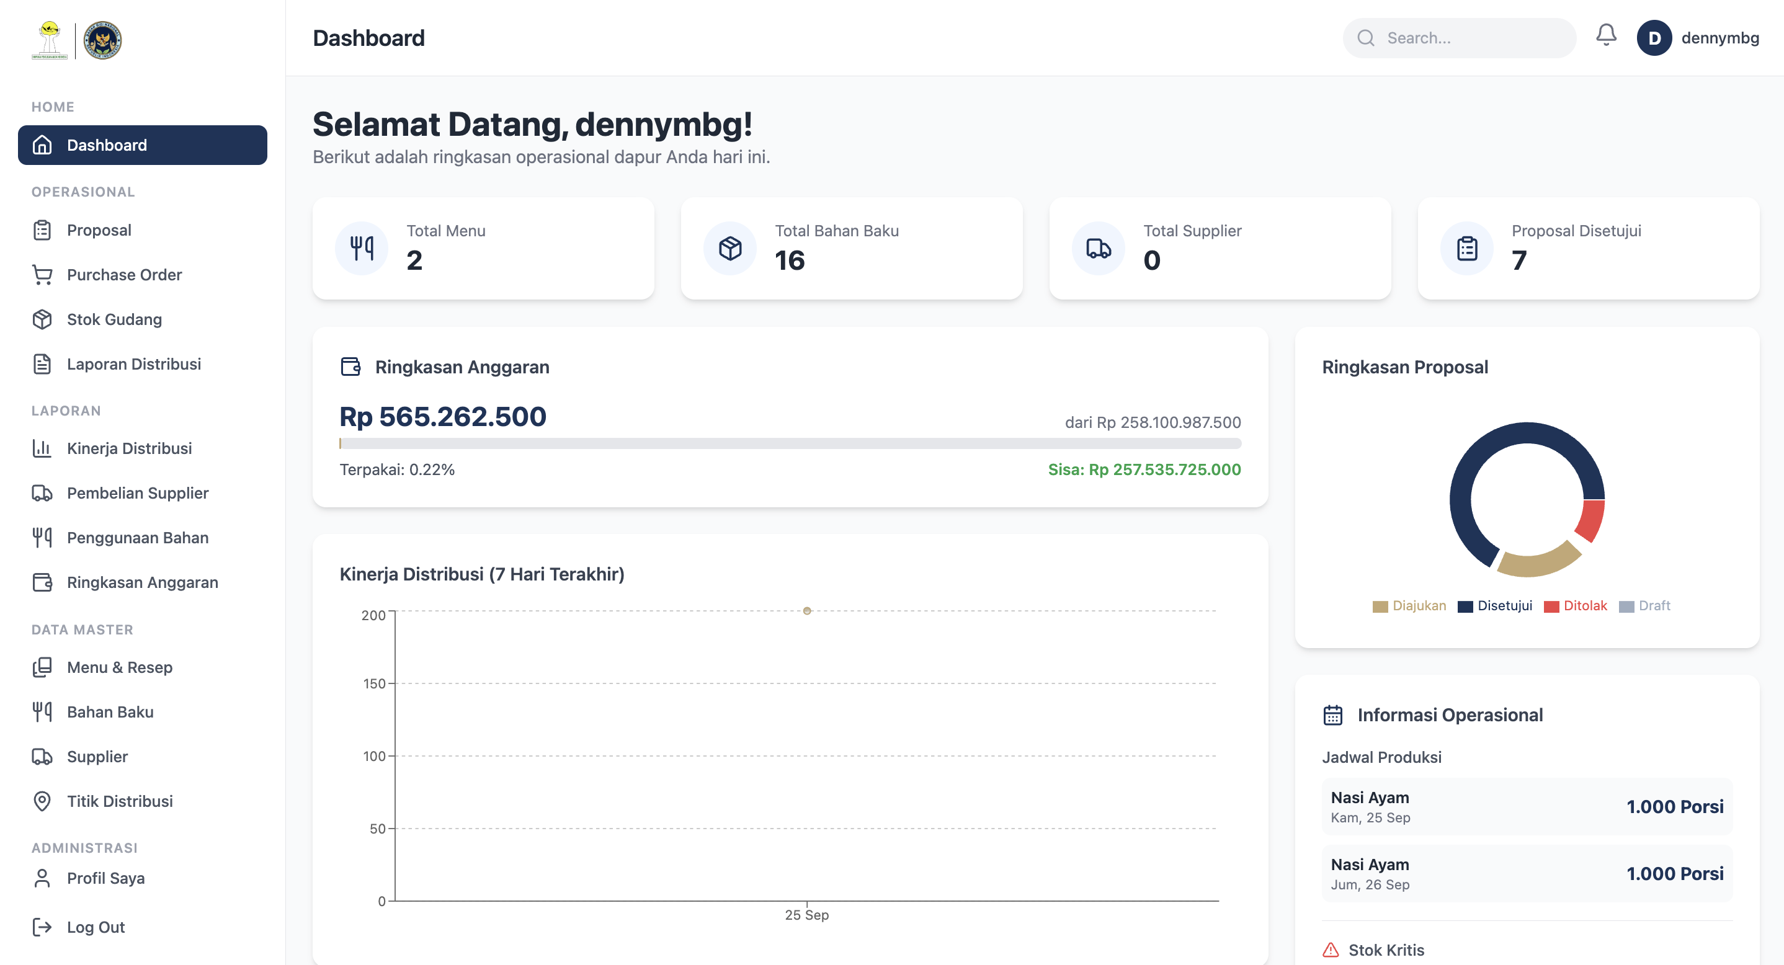The height and width of the screenshot is (965, 1784).
Task: Open the Purchase Order menu
Action: pyautogui.click(x=124, y=275)
